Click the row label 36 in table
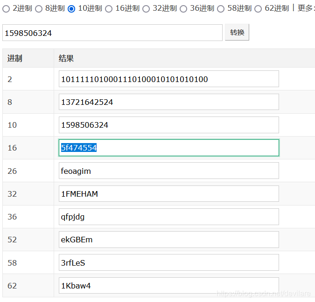 (x=12, y=217)
